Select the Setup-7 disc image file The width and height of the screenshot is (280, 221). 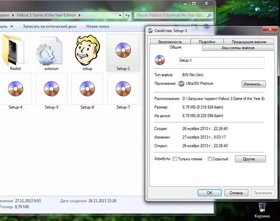click(x=123, y=91)
